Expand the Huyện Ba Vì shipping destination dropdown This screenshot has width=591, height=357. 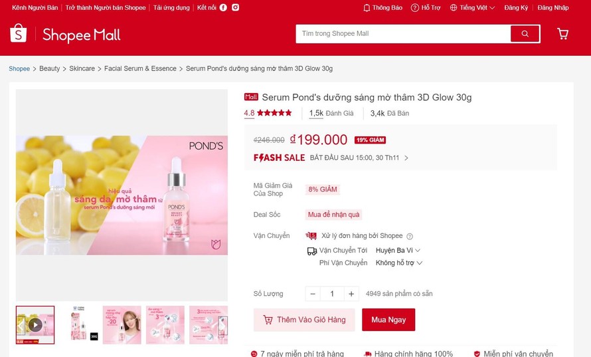tap(398, 251)
